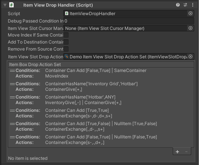Image resolution: width=199 pixels, height=165 pixels.
Task: Enable Move Index If Same Container checkbox
Action: (66, 35)
